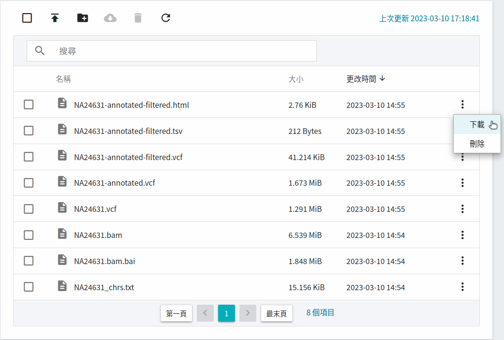504x340 pixels.
Task: Click the trash delete toolbar icon
Action: click(x=138, y=18)
